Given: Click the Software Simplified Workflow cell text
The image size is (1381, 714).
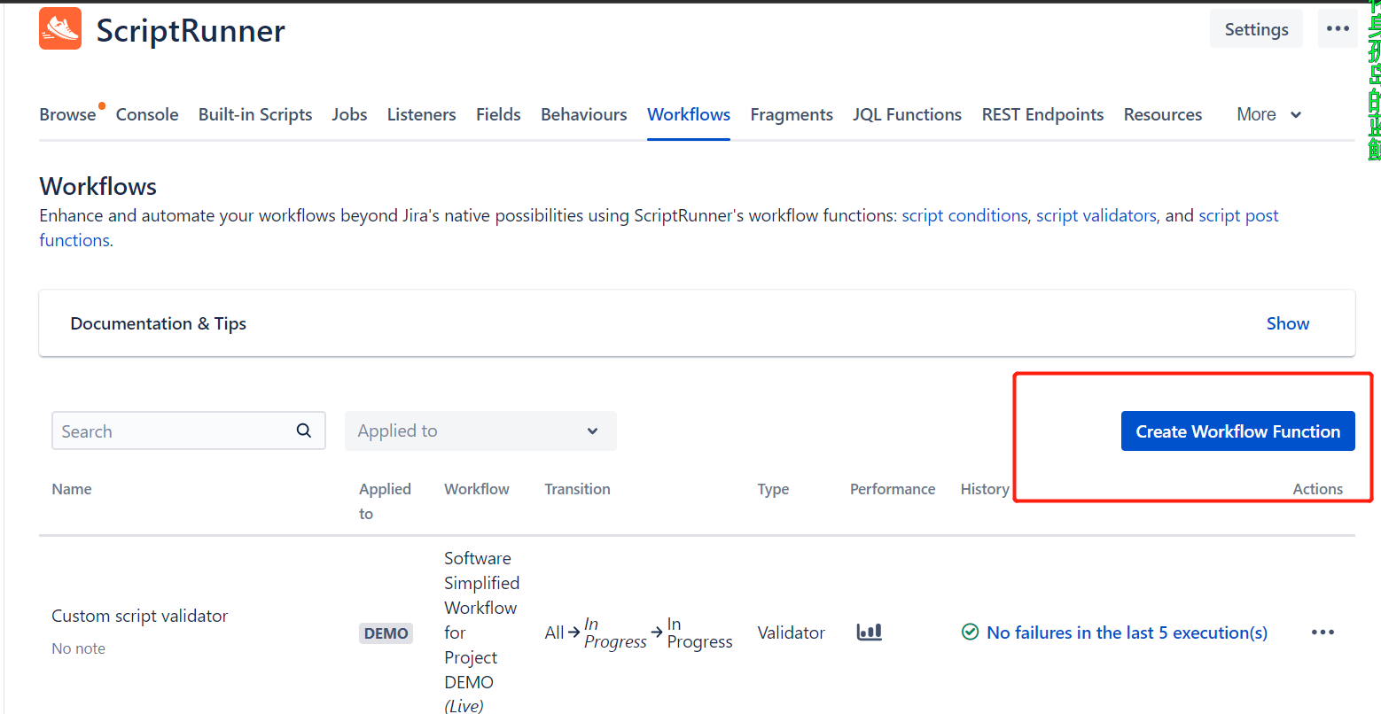Looking at the screenshot, I should (x=481, y=633).
